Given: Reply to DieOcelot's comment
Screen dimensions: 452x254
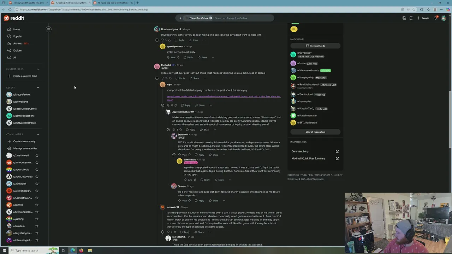Looking at the screenshot, I should pyautogui.click(x=180, y=78).
